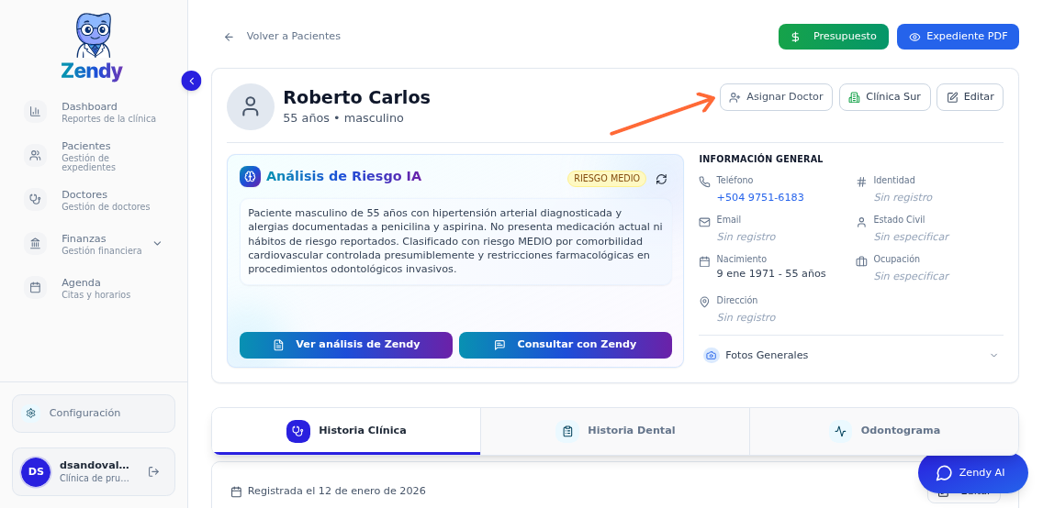Click the calendar icon next to Nacimiento

(704, 261)
